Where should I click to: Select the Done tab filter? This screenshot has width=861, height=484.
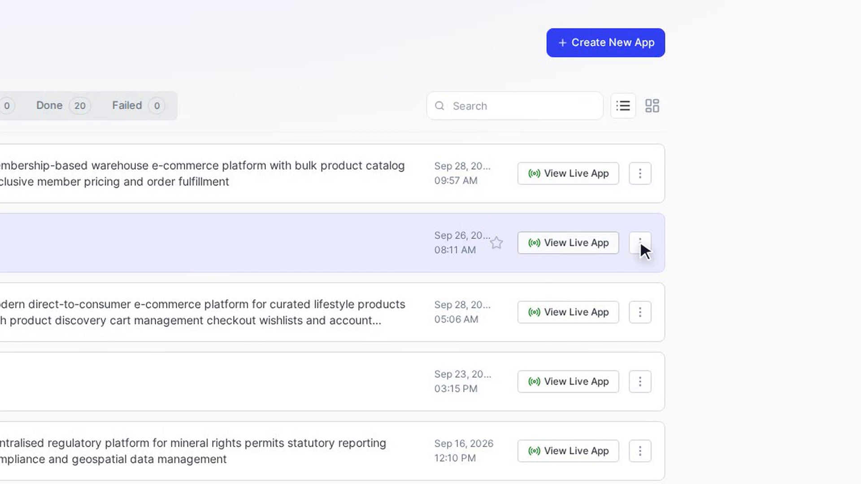[x=63, y=106]
